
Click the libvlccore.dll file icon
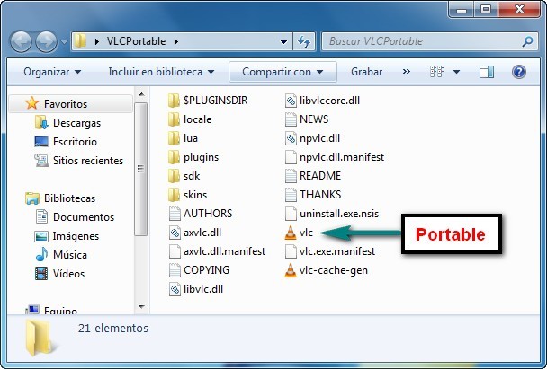pyautogui.click(x=291, y=101)
